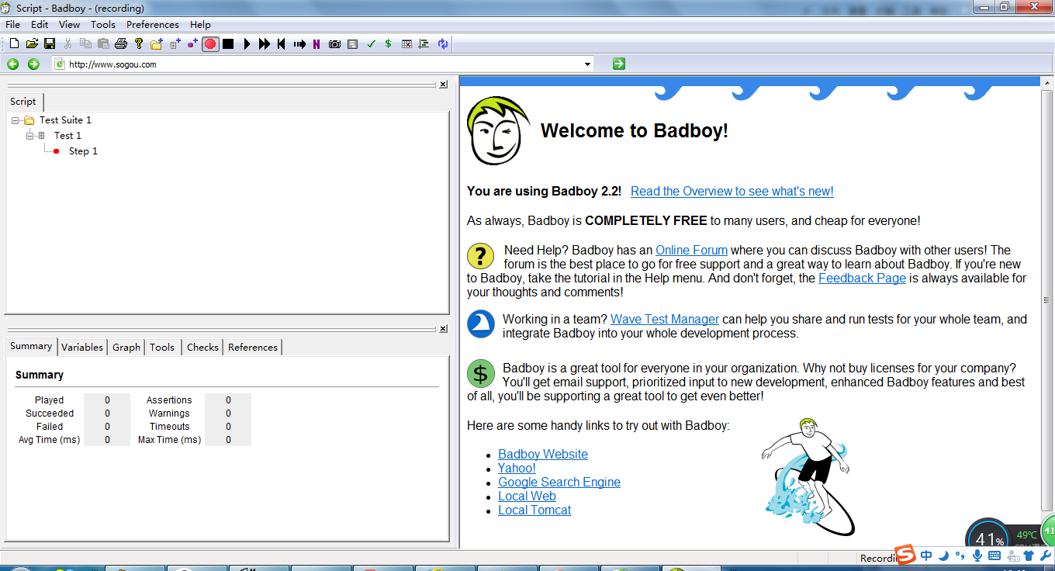Click the Print toolbar icon
Image resolution: width=1055 pixels, height=571 pixels.
point(121,44)
